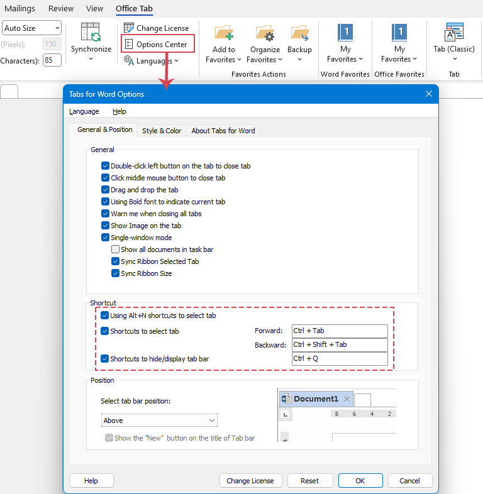Expand the Select tab bar position dropdown
Screen dimensions: 483x494
coord(159,420)
